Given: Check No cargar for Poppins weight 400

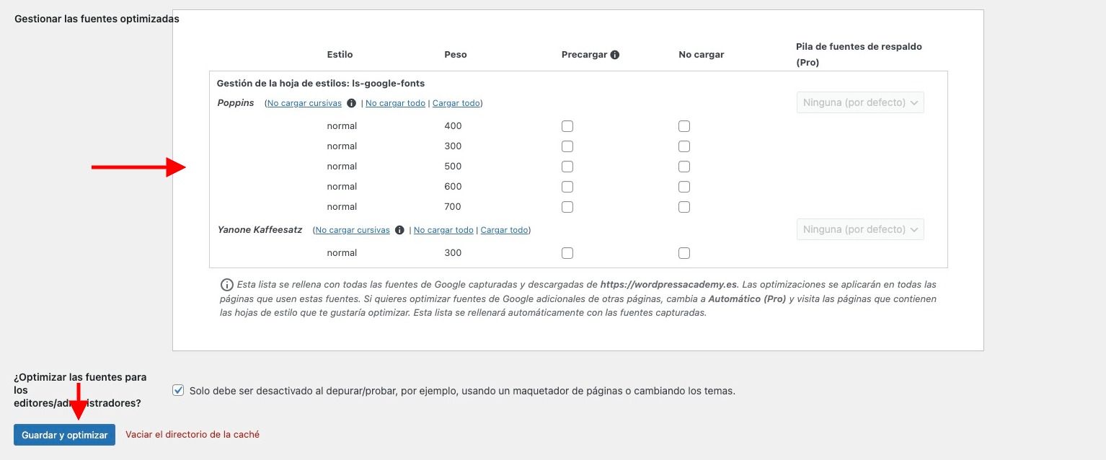Looking at the screenshot, I should (684, 126).
